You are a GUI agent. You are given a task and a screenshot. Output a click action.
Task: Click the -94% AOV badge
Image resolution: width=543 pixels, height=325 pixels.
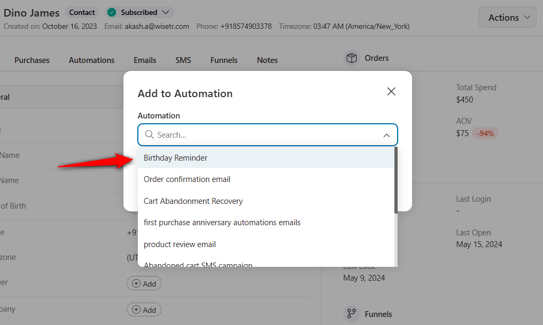click(485, 133)
